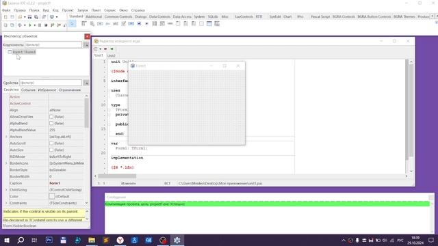Image resolution: width=438 pixels, height=246 pixels.
Task: Click the New Unit toolbar icon
Action: 5,17
